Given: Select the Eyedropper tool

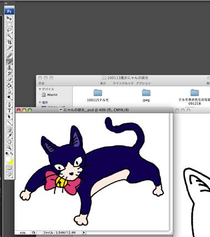Looking at the screenshot, I should coord(9,136).
